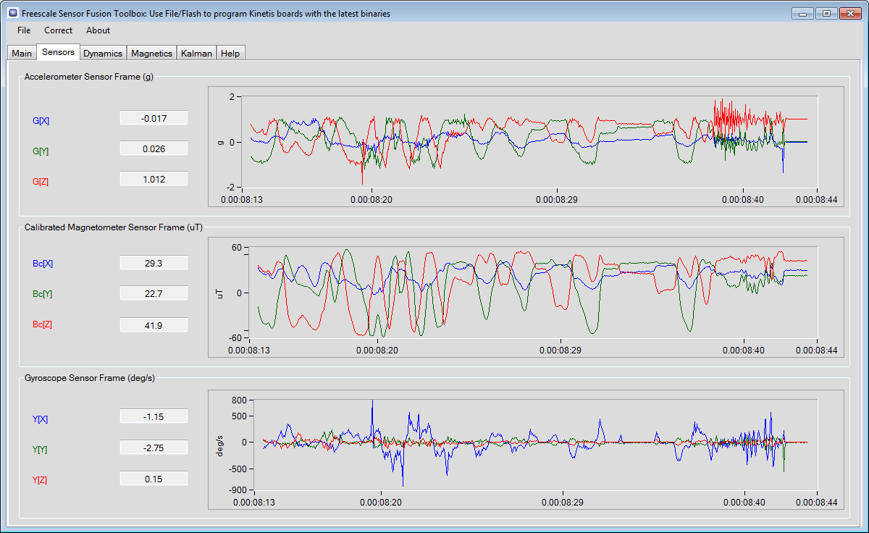The height and width of the screenshot is (533, 869).
Task: Click the G[X] accelerometer value field
Action: pyautogui.click(x=154, y=118)
